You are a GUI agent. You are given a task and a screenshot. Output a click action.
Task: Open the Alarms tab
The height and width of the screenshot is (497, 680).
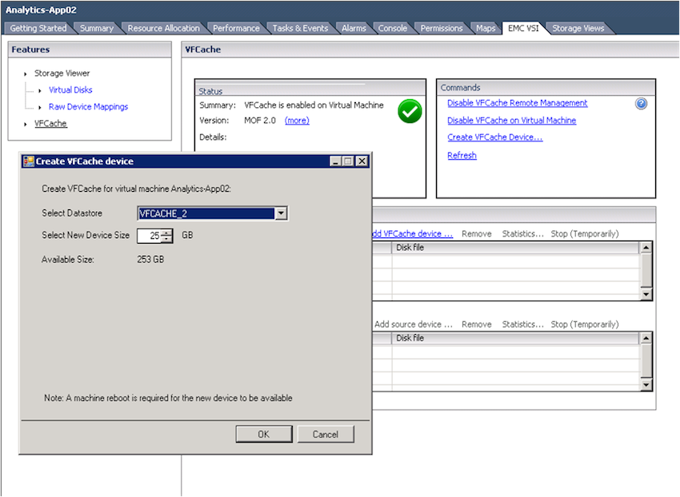[x=354, y=28]
